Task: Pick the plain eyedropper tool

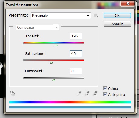Action: tap(79, 93)
